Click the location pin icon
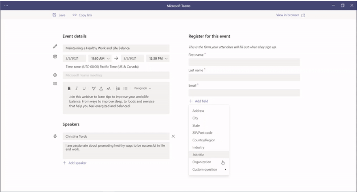Viewport: 360px width, 192px height. 55,75
